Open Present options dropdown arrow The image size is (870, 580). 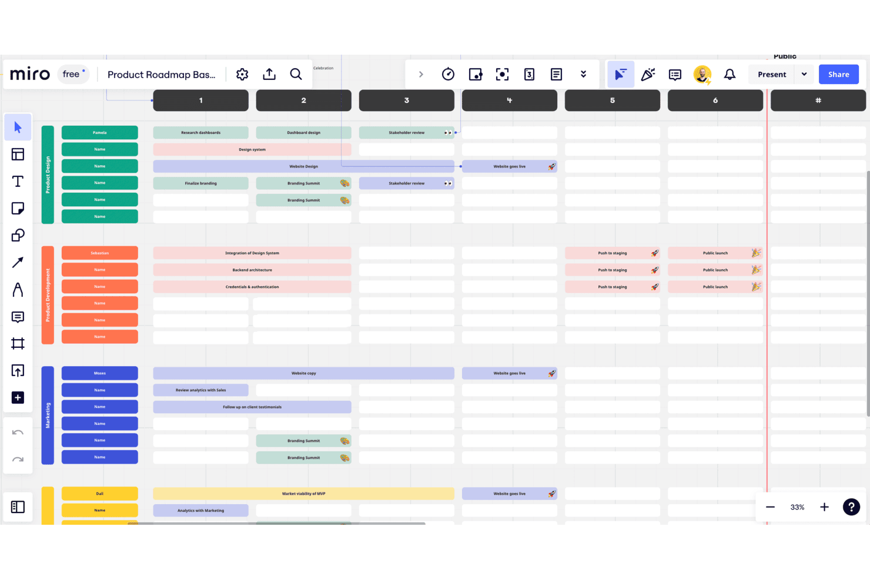pos(804,75)
